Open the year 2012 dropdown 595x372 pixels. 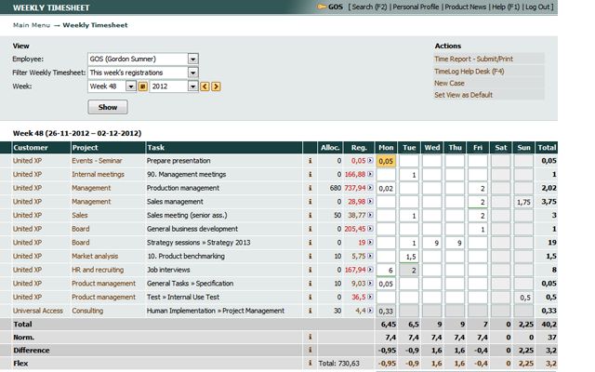click(192, 86)
